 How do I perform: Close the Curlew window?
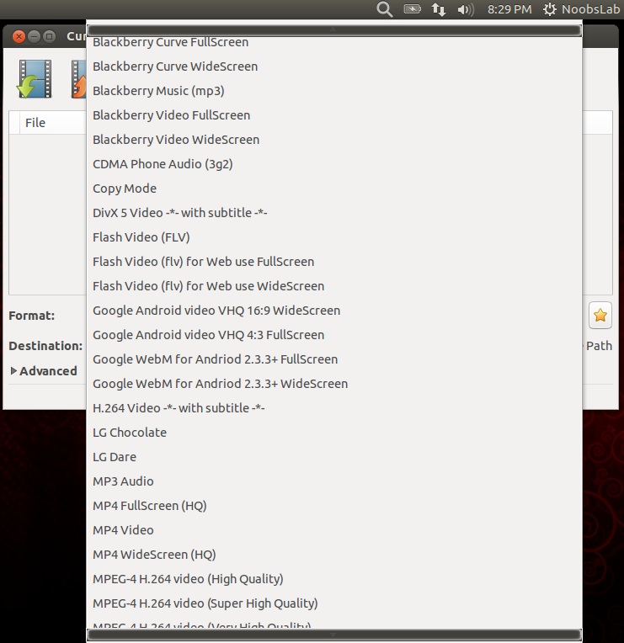[19, 36]
